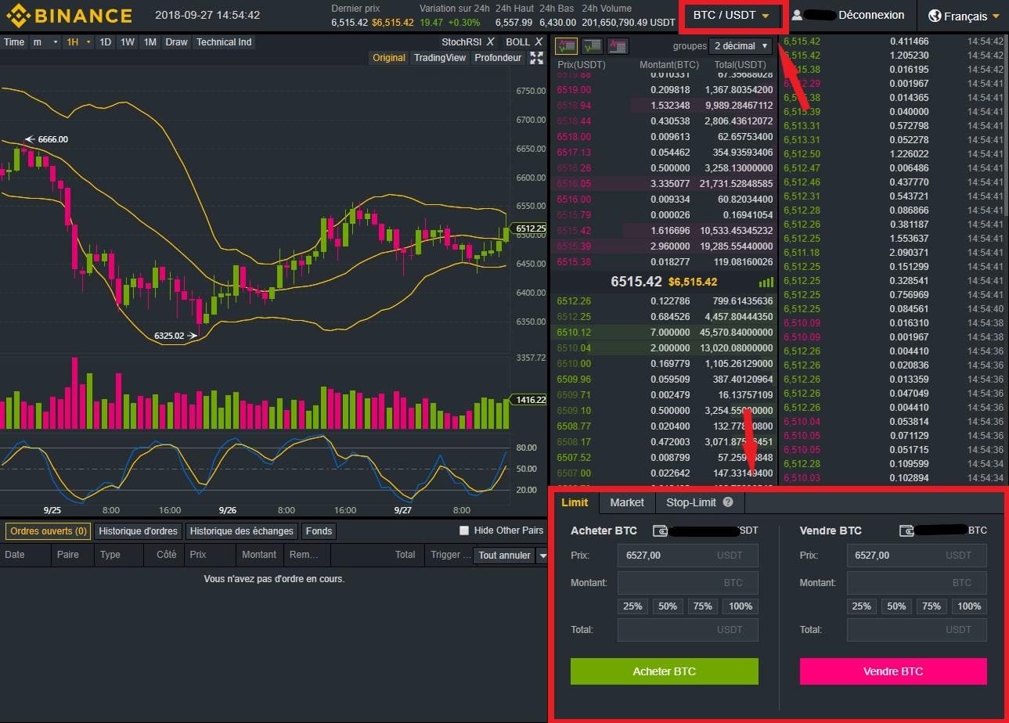This screenshot has height=723, width=1009.
Task: Click the globe language icon
Action: [934, 16]
